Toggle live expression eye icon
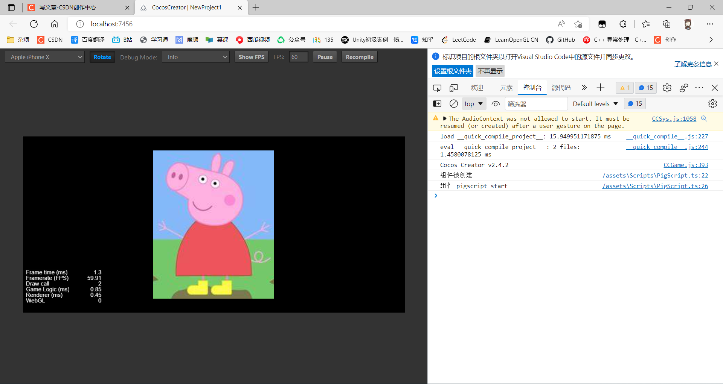The width and height of the screenshot is (723, 384). tap(496, 104)
